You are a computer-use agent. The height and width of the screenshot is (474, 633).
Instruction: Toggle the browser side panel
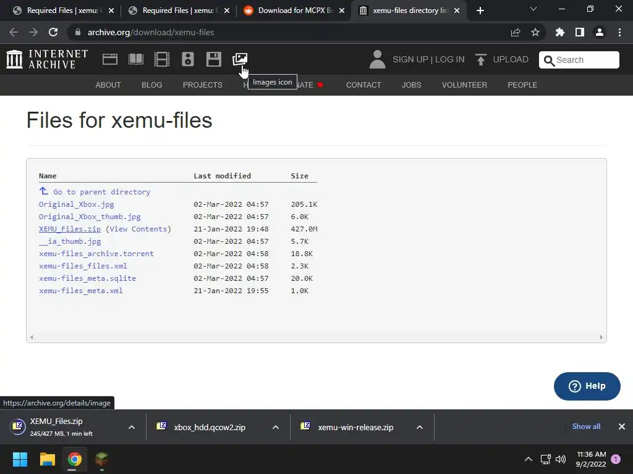click(580, 32)
